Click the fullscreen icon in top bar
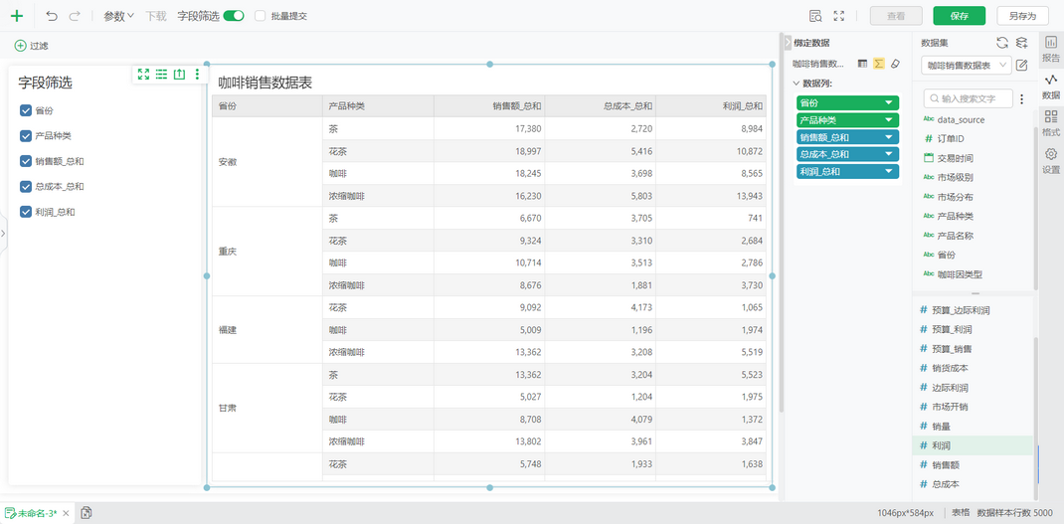1064x524 pixels. point(839,16)
